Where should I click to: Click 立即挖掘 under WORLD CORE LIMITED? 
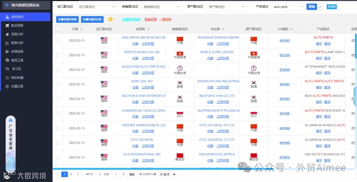[222, 58]
